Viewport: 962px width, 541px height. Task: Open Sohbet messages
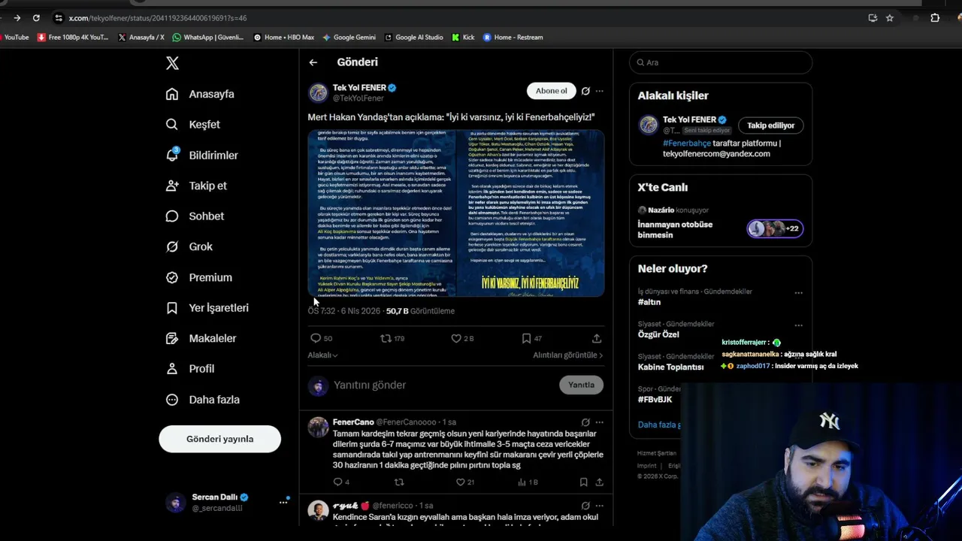(195, 216)
